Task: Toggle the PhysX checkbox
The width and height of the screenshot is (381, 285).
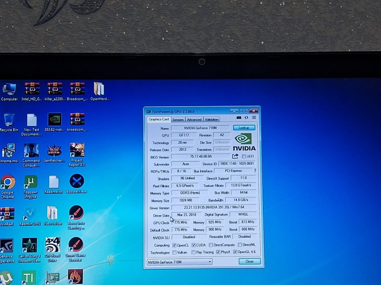Action: (218, 252)
